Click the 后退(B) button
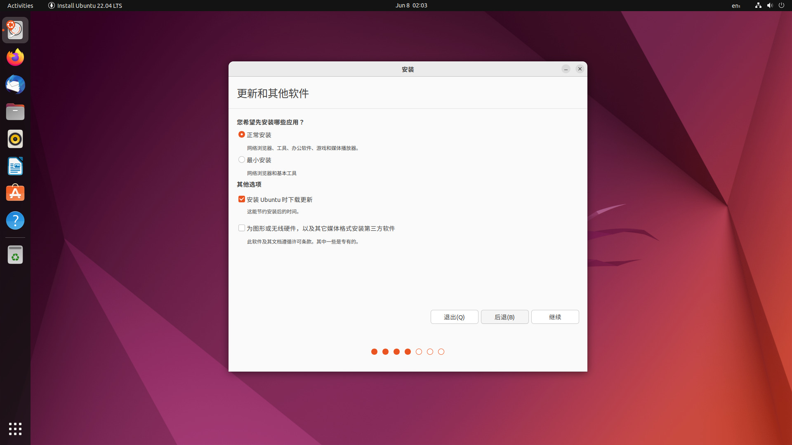The image size is (792, 445). tap(504, 317)
